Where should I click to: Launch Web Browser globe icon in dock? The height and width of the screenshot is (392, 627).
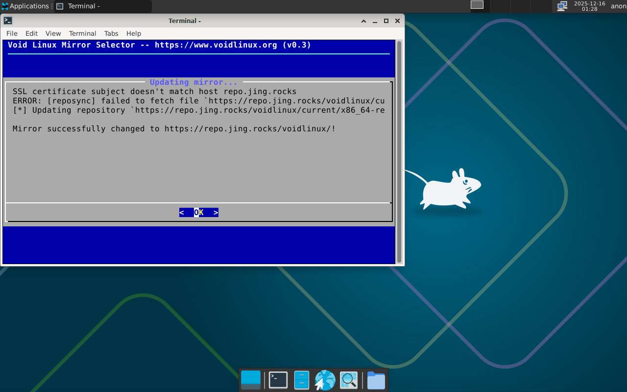click(x=325, y=380)
